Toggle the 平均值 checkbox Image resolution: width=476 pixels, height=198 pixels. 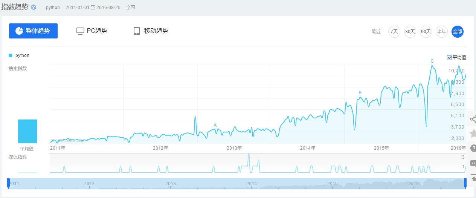coord(449,58)
